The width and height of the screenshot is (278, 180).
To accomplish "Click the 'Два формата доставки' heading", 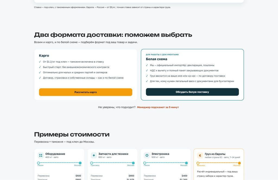I will pyautogui.click(x=113, y=35).
